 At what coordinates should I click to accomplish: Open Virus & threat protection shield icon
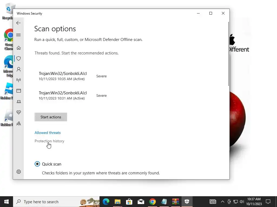pos(19,58)
